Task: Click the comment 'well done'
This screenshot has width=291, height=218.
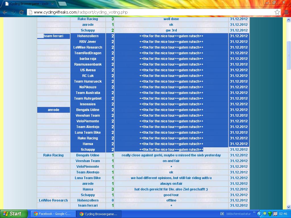Action: [x=171, y=19]
